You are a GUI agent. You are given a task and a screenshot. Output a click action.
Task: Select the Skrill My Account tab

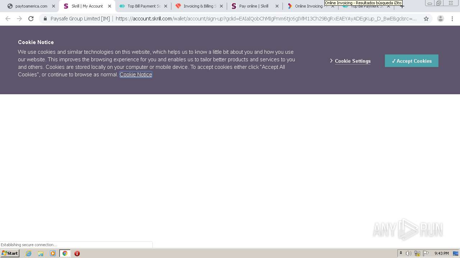87,6
